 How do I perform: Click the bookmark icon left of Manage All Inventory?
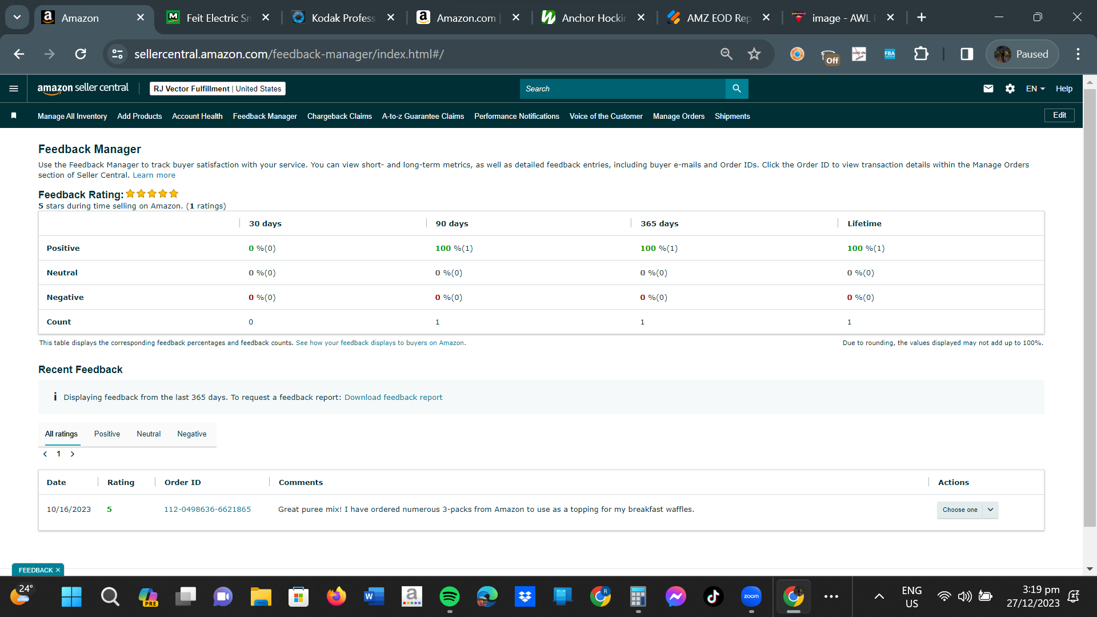pyautogui.click(x=14, y=116)
